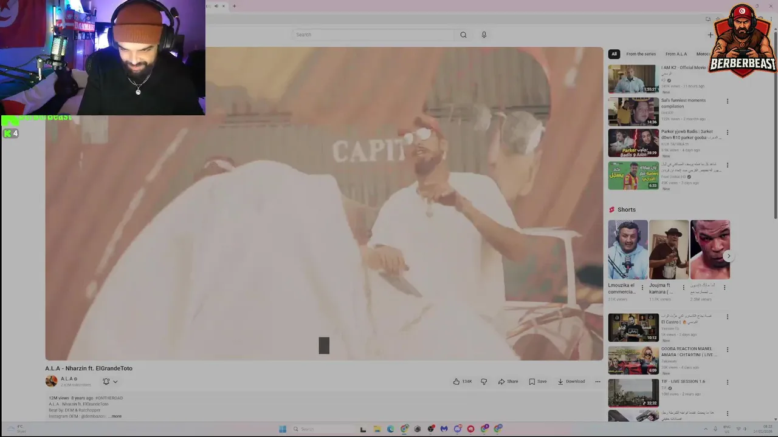Open the third short with boxer face
This screenshot has height=437, width=778.
710,249
